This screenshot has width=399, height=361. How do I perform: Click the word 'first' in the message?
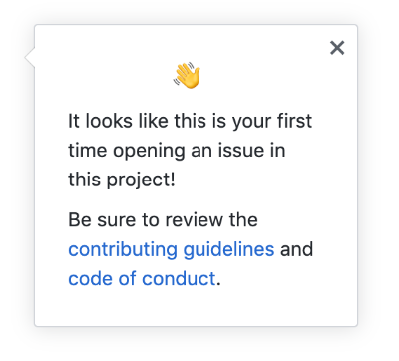click(x=294, y=121)
